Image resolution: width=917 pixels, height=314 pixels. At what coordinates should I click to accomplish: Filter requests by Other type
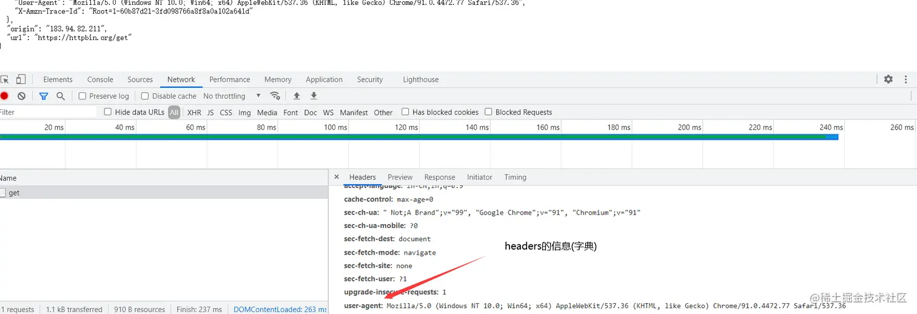pos(383,112)
